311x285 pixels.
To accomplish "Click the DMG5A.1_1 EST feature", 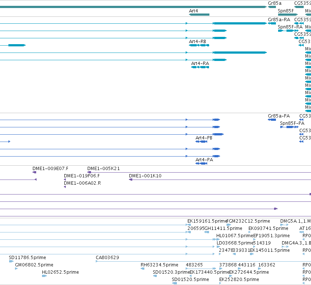I will point(284,225).
